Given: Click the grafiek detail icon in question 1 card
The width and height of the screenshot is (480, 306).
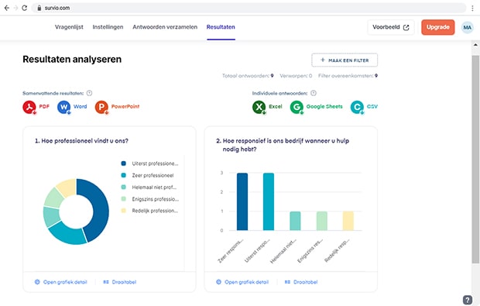Looking at the screenshot, I should pyautogui.click(x=37, y=282).
